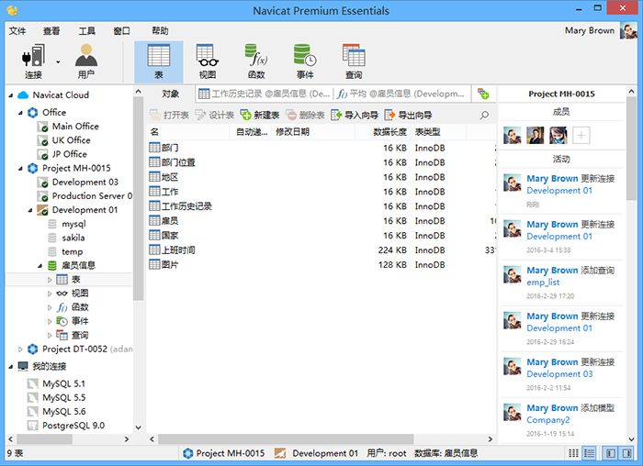The height and width of the screenshot is (466, 643).
Task: Sort by the 数据长度 column header
Action: (382, 132)
